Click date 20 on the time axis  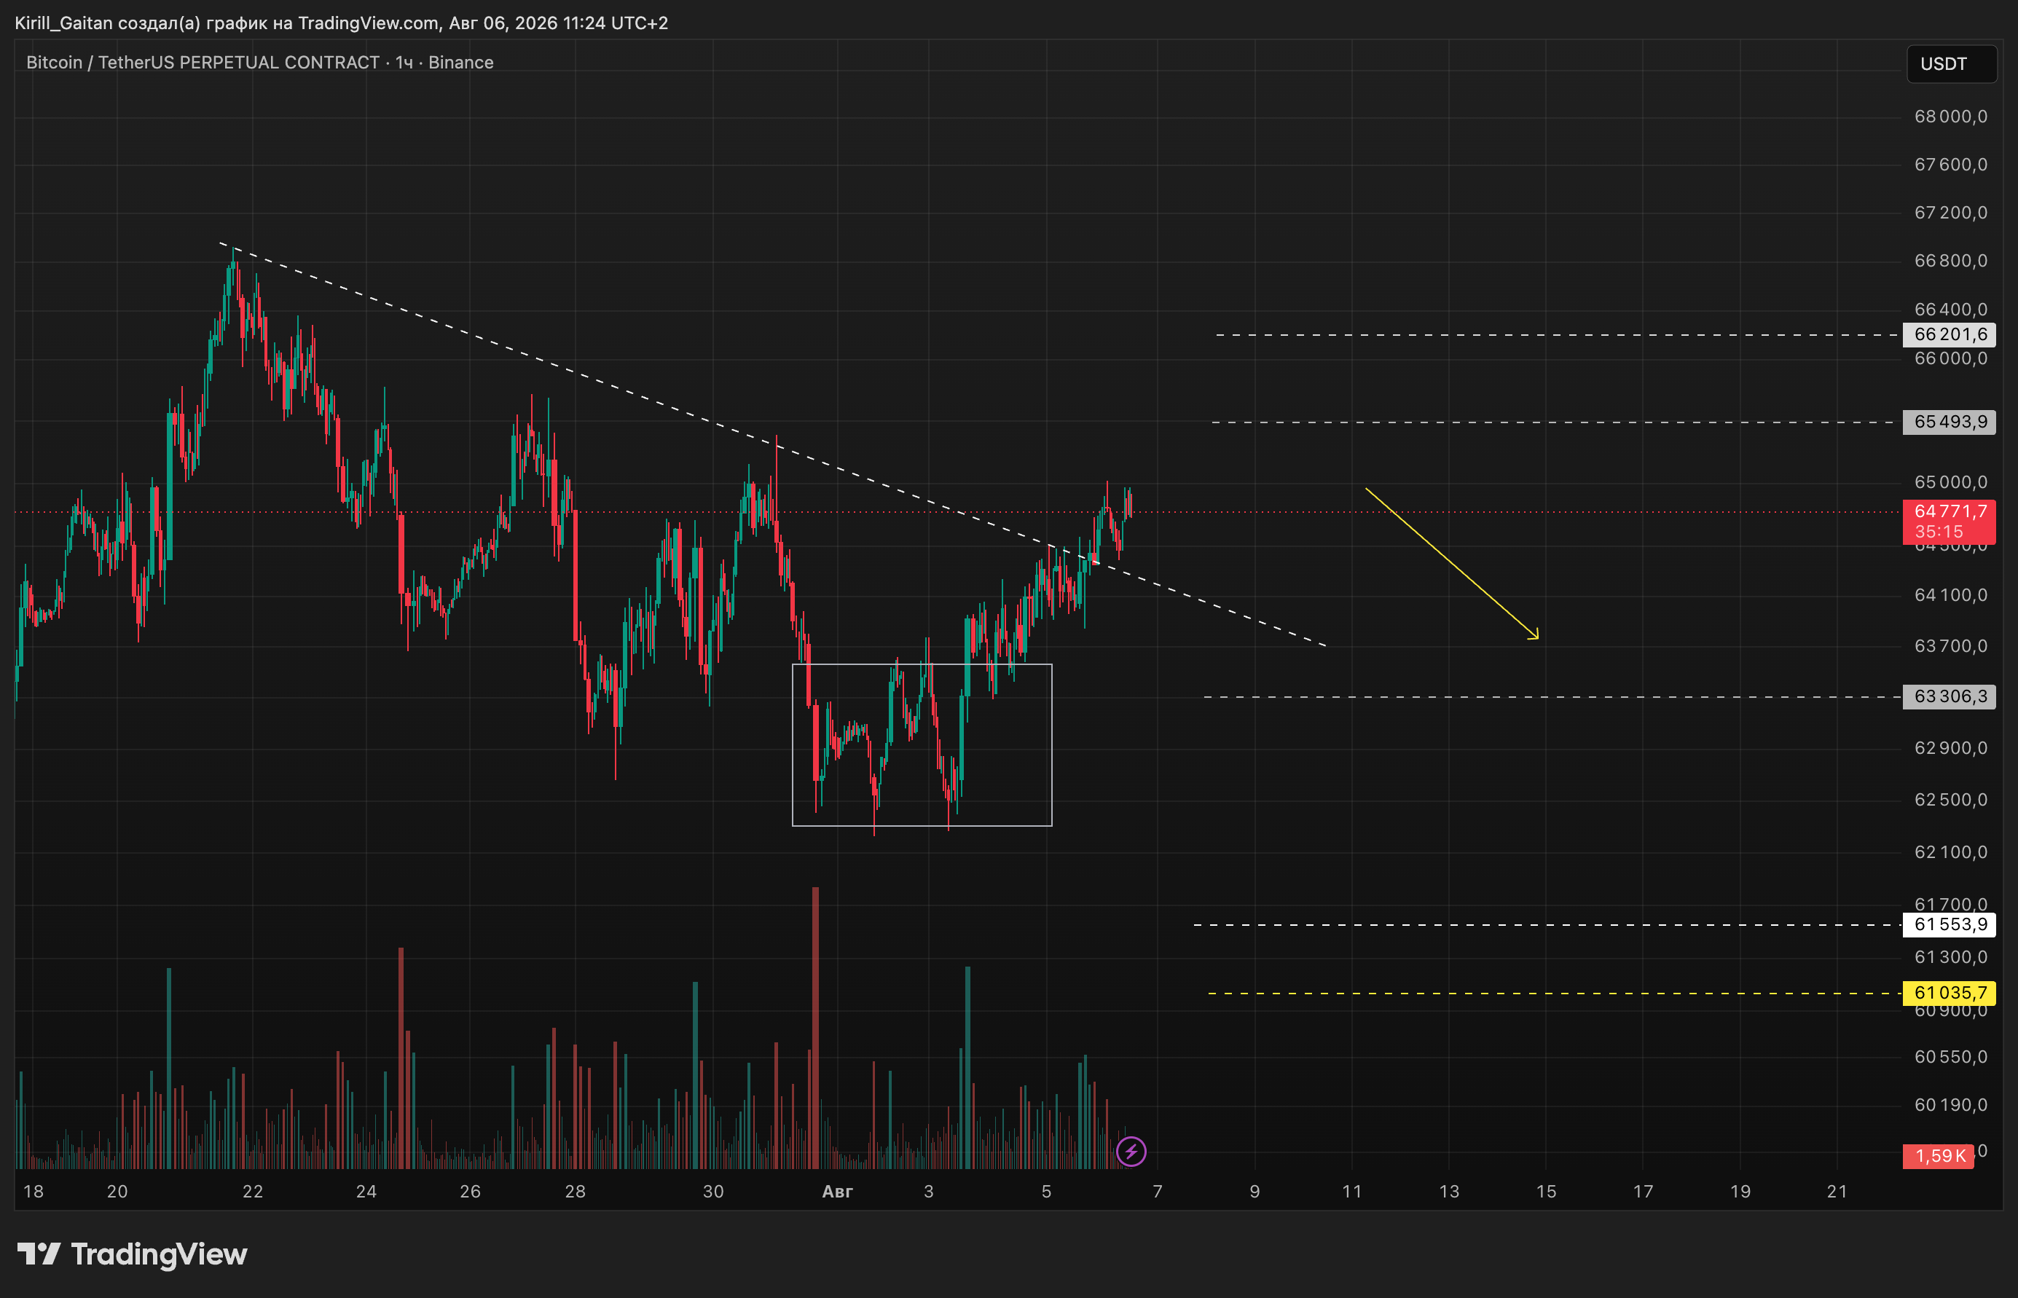[117, 1191]
